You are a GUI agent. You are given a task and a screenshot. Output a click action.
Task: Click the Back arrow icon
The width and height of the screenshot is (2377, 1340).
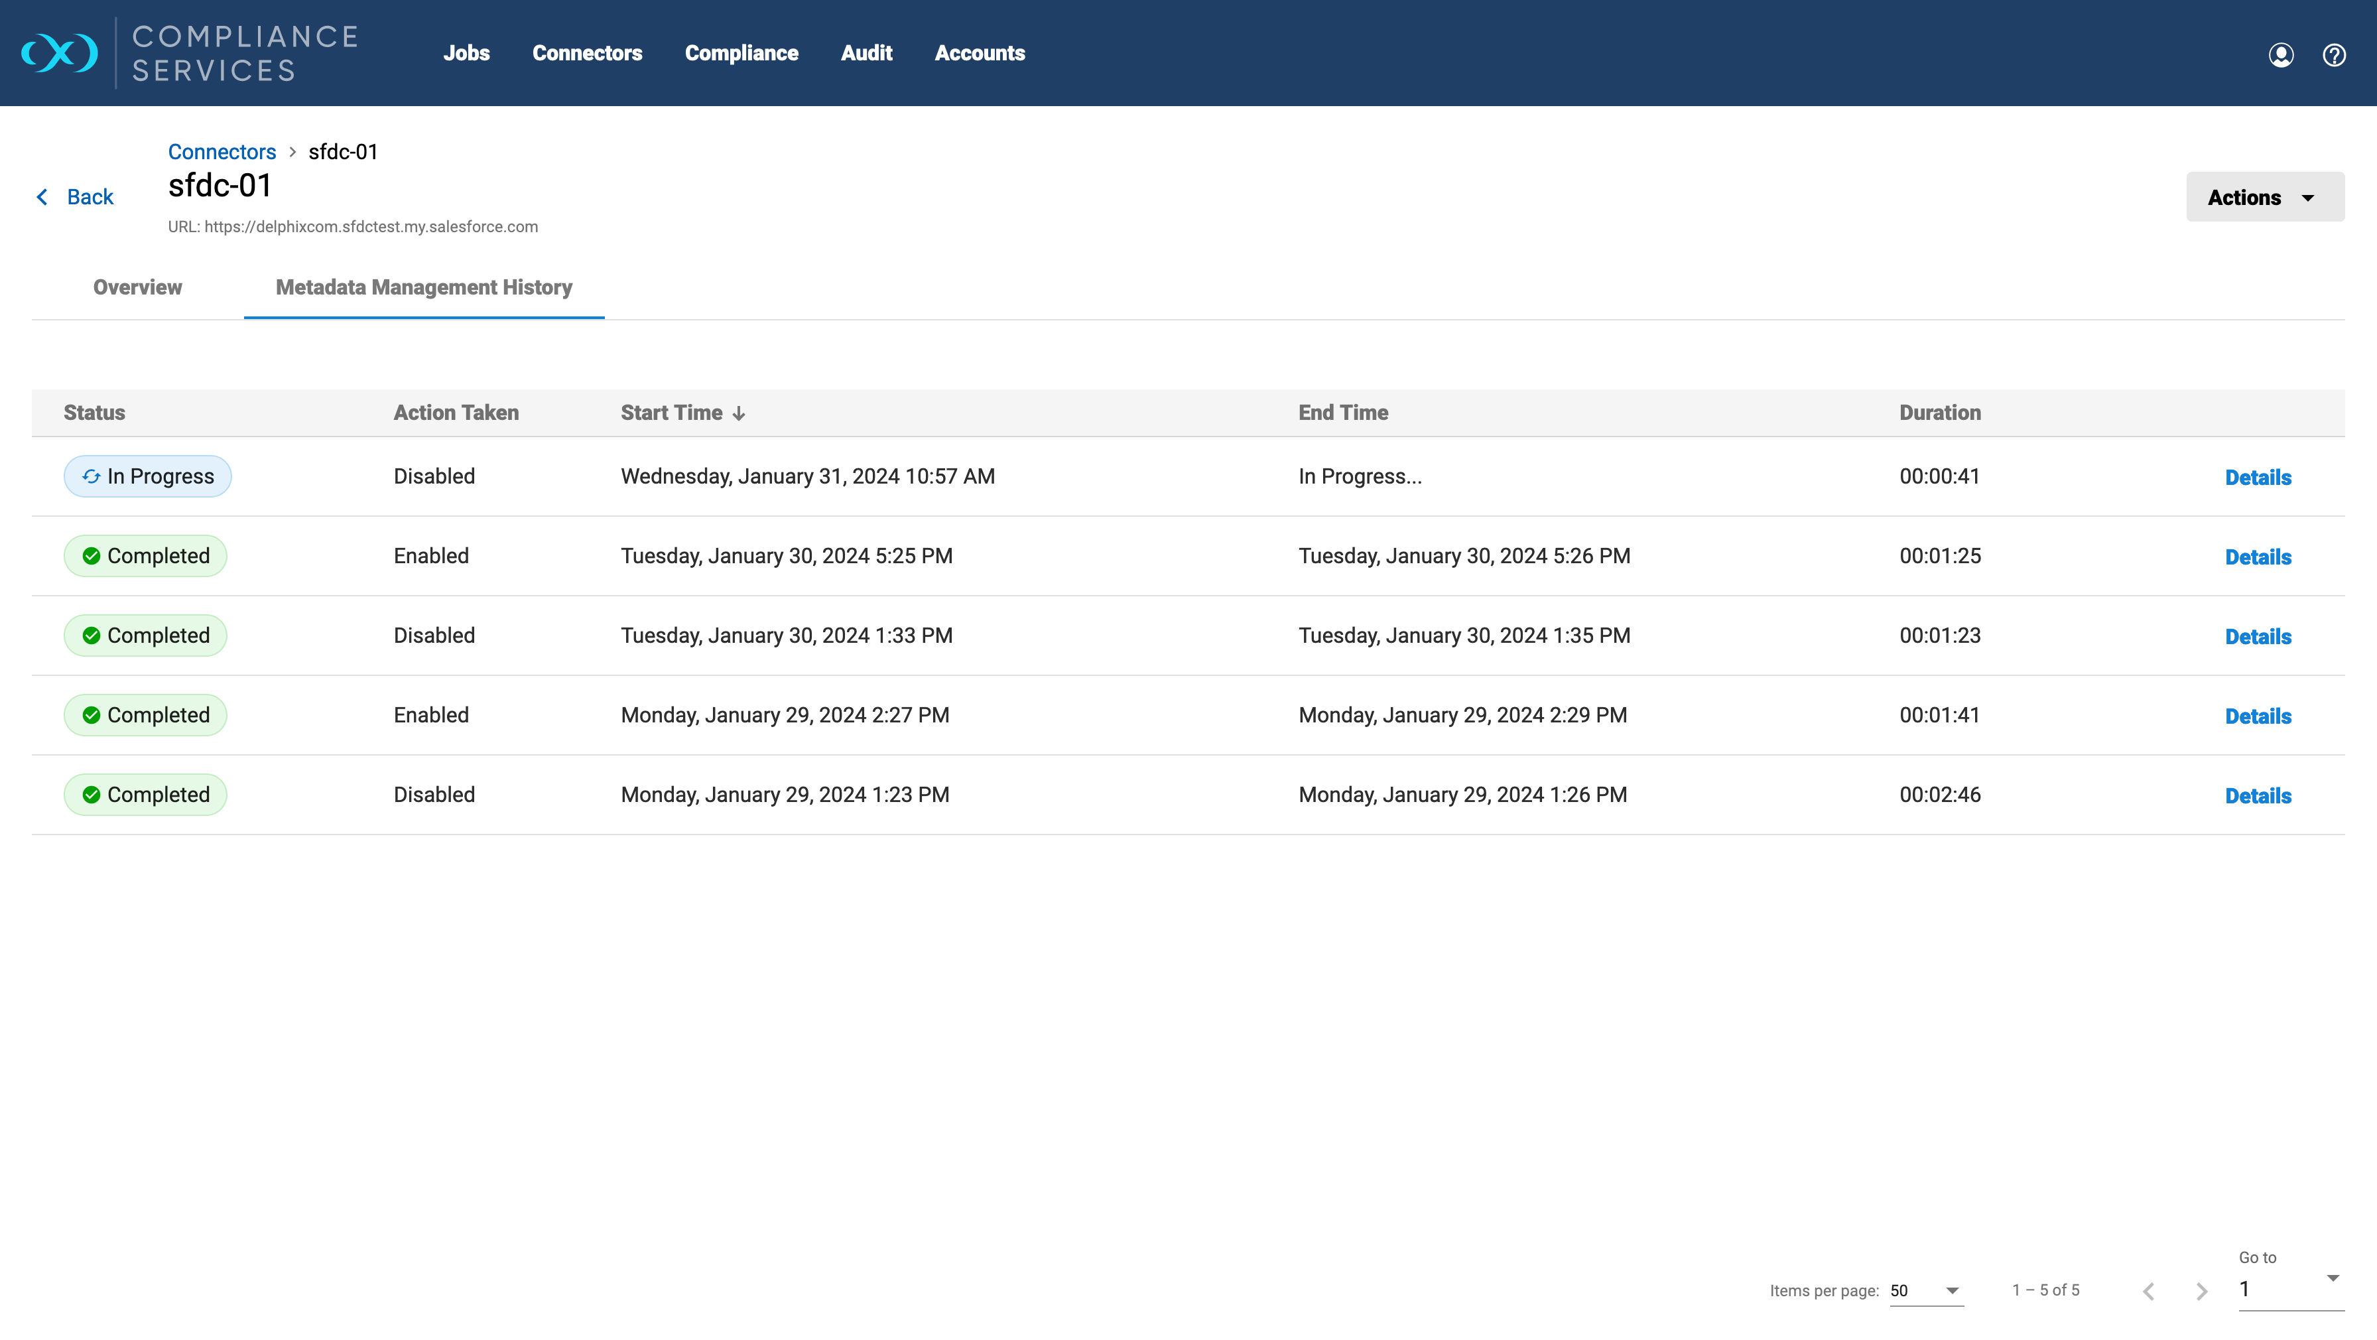pos(42,196)
